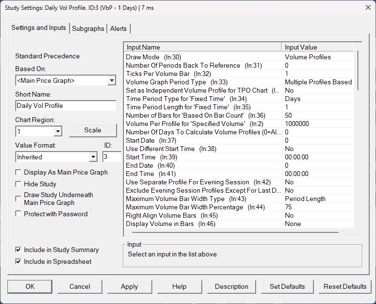Uncheck Include in Study Summary
The image size is (376, 304).
18,250
